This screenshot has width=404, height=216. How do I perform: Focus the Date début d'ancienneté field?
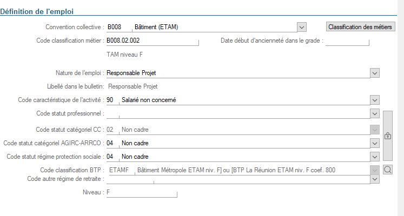pyautogui.click(x=347, y=40)
